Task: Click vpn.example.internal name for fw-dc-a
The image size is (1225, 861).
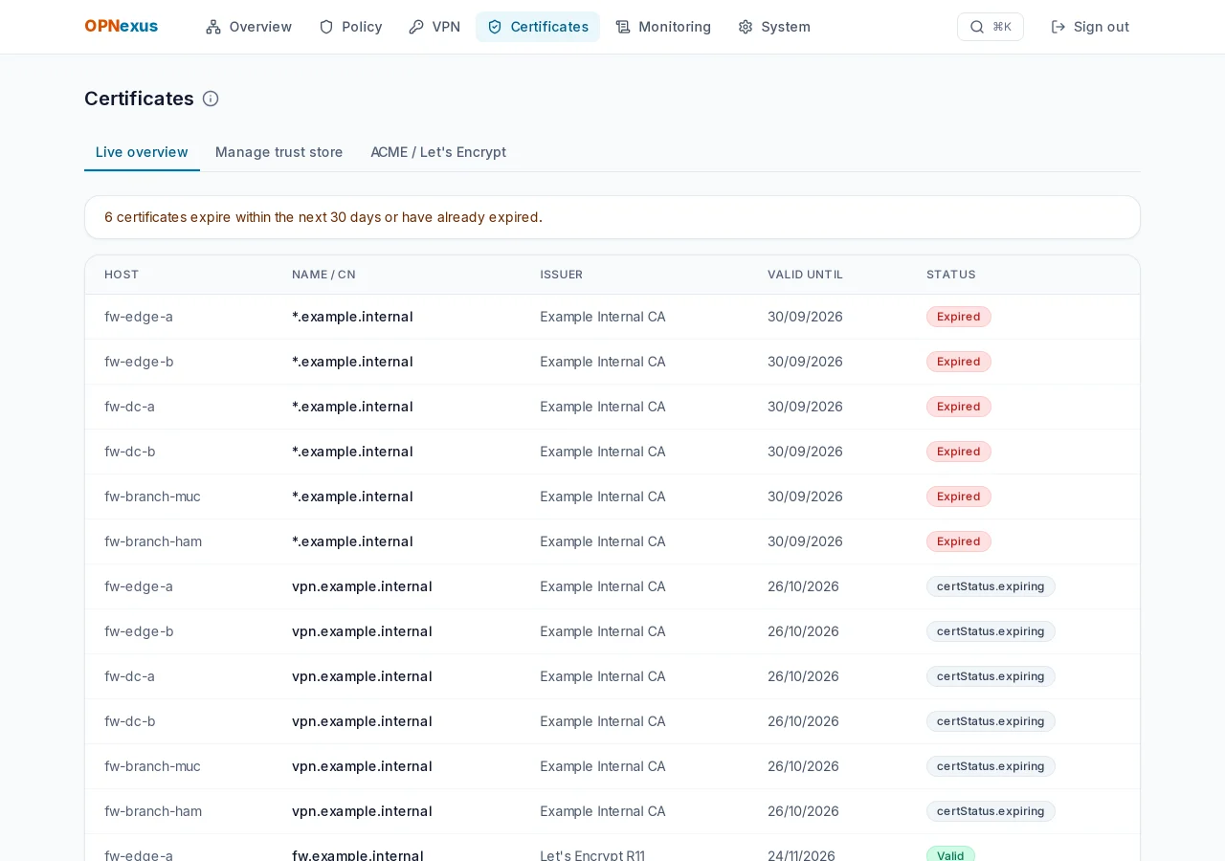Action: tap(362, 676)
